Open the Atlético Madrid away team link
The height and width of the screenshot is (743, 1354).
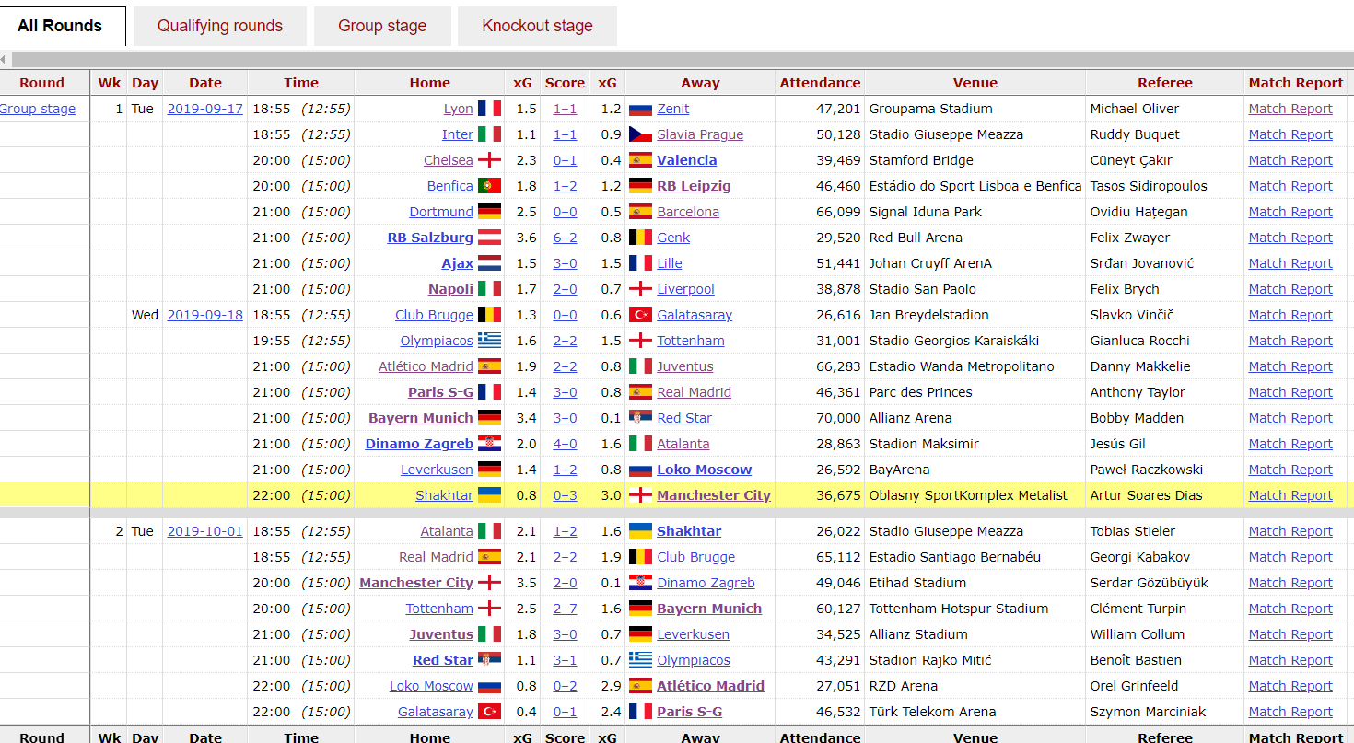click(x=710, y=686)
